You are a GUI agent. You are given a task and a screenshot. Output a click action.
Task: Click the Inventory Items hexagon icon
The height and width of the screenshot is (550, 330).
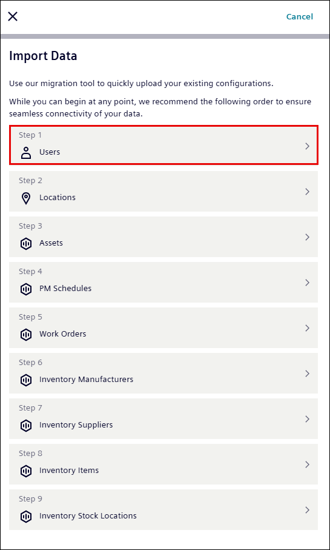pos(26,471)
